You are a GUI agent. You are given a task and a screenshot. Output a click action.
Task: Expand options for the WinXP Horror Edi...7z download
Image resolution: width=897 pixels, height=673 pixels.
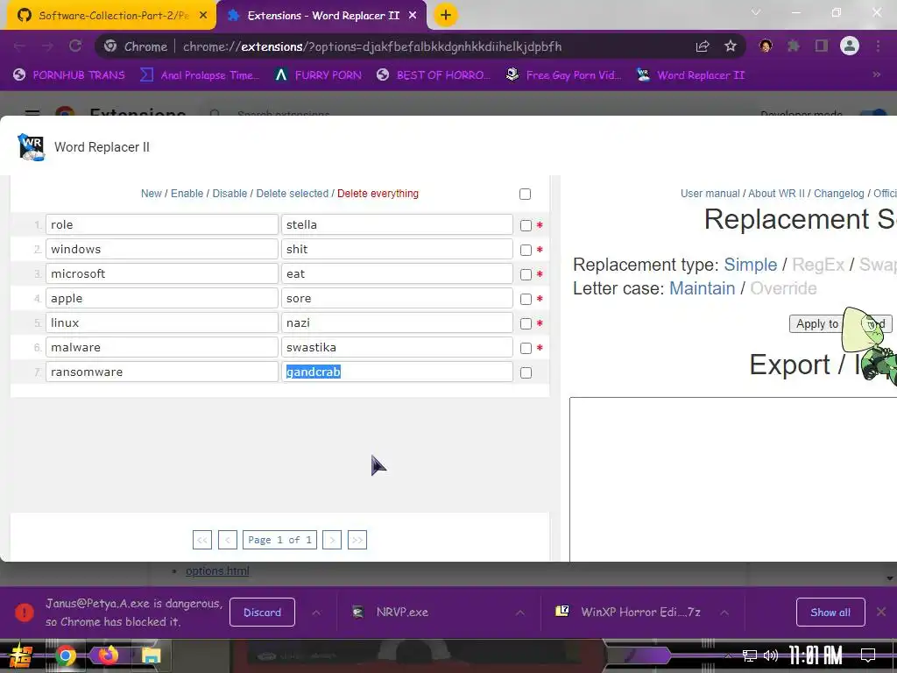724,613
